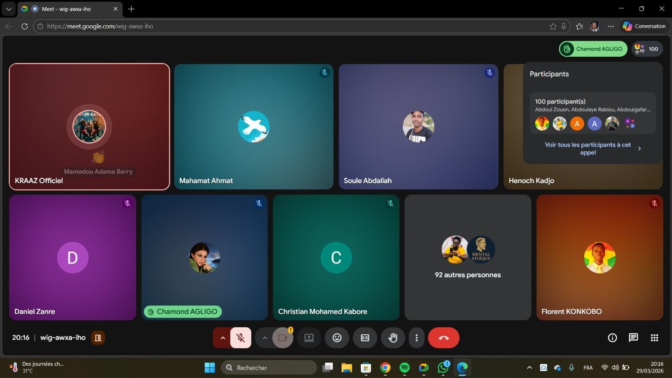Image resolution: width=672 pixels, height=378 pixels.
Task: Select the Christian Mohamed Kabore tile
Action: click(336, 257)
